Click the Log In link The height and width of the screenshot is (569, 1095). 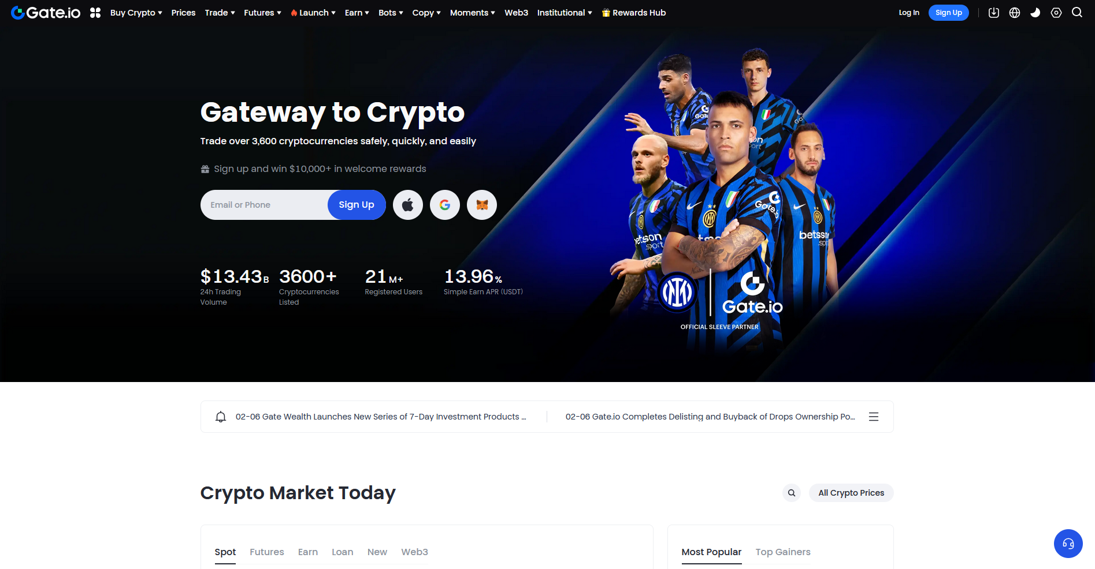coord(909,13)
